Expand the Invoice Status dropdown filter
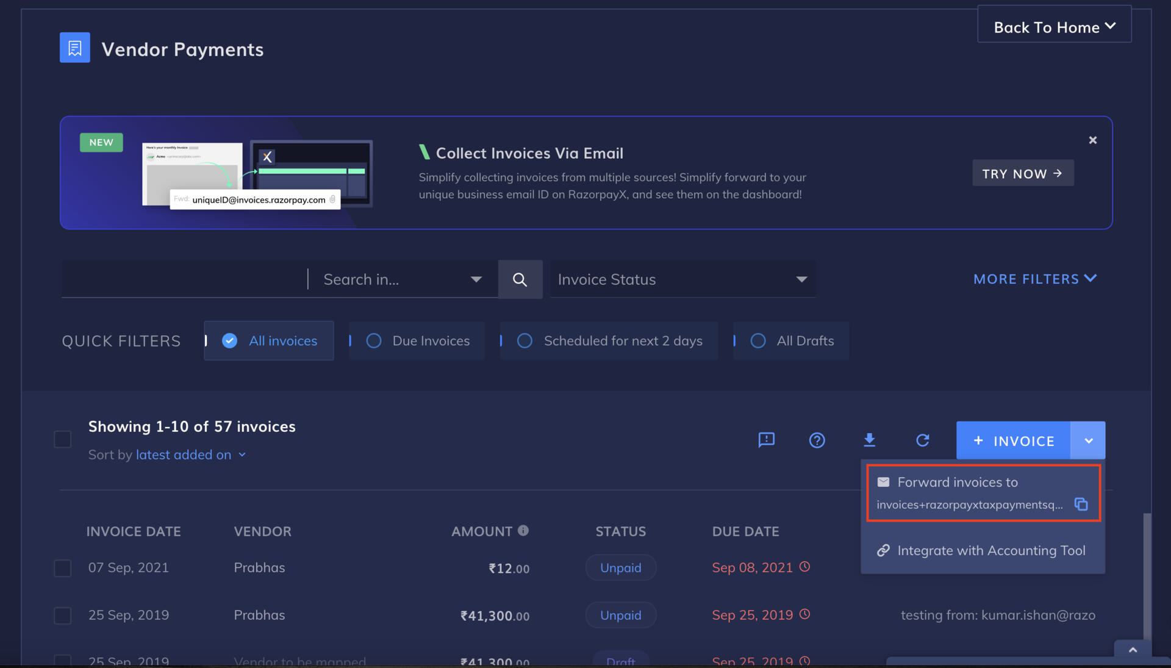The height and width of the screenshot is (668, 1171). click(x=683, y=278)
